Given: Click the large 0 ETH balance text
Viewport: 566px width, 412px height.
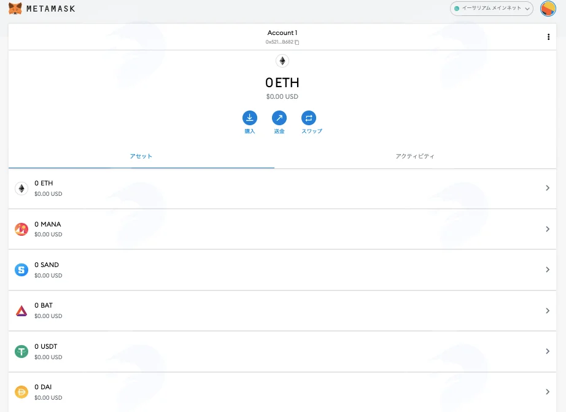Looking at the screenshot, I should coord(282,83).
